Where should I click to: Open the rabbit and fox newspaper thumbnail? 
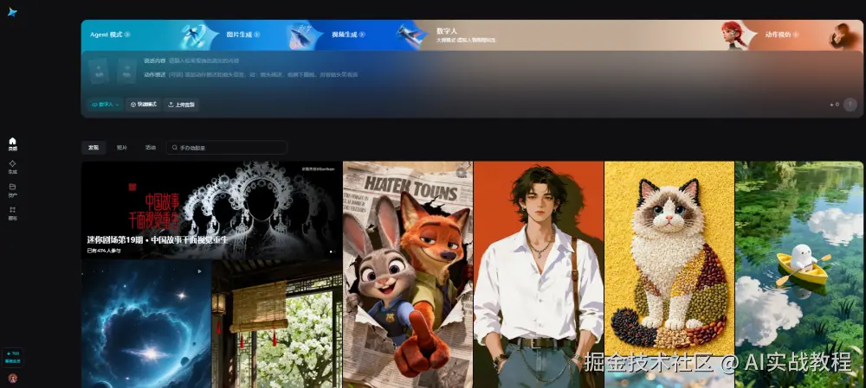click(x=408, y=275)
